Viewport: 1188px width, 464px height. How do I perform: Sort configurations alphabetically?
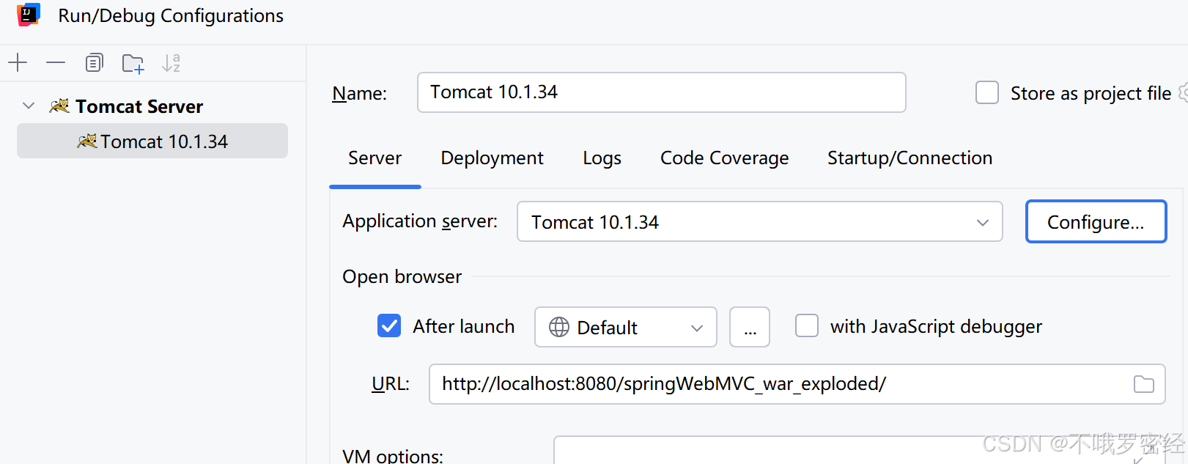click(171, 63)
